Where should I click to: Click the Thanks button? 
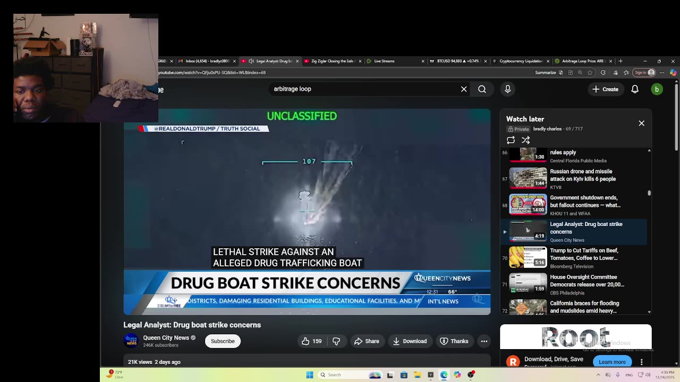[x=454, y=341]
